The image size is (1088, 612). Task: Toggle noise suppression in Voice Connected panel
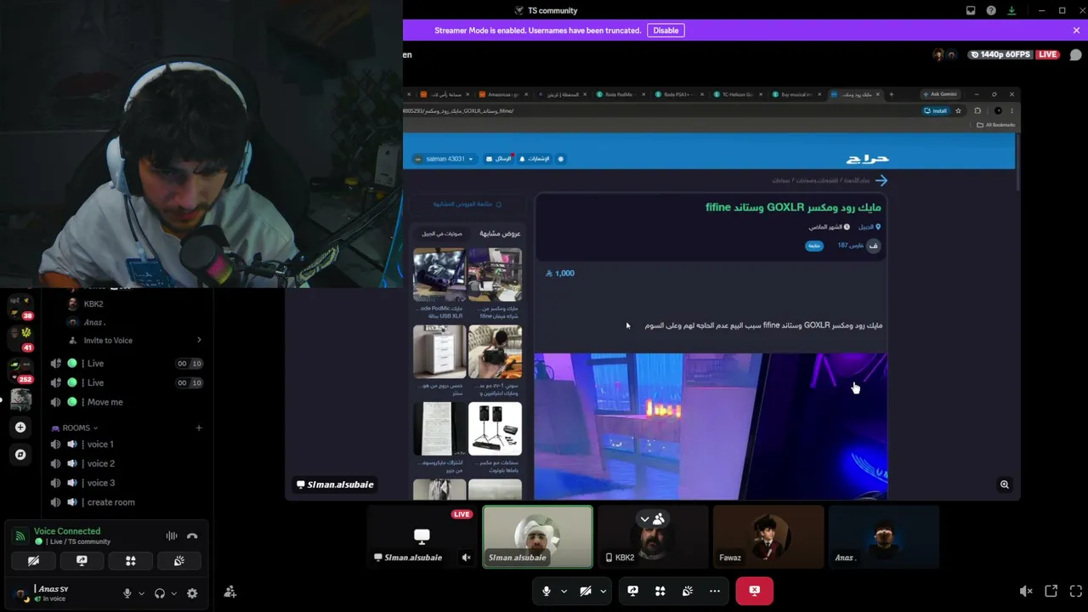click(x=172, y=535)
